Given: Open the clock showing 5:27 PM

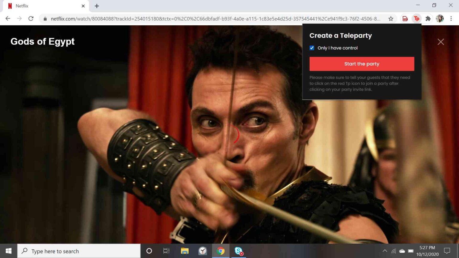Looking at the screenshot, I should pos(427,251).
